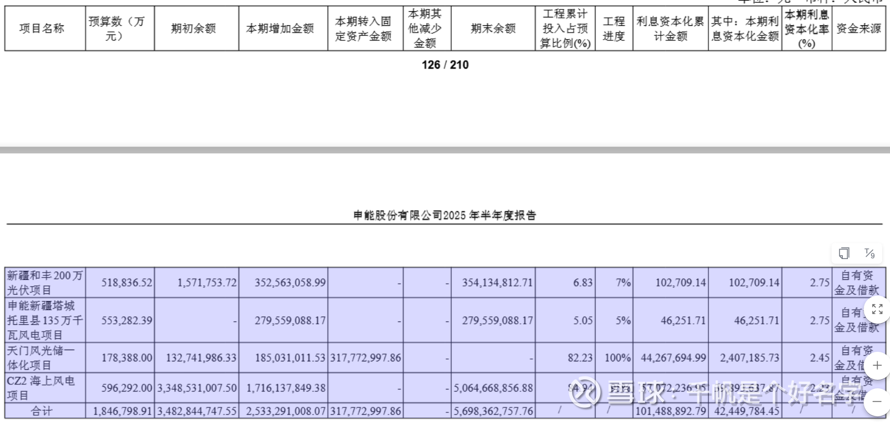Select the 期末余额 column header
The image size is (890, 422).
click(493, 28)
